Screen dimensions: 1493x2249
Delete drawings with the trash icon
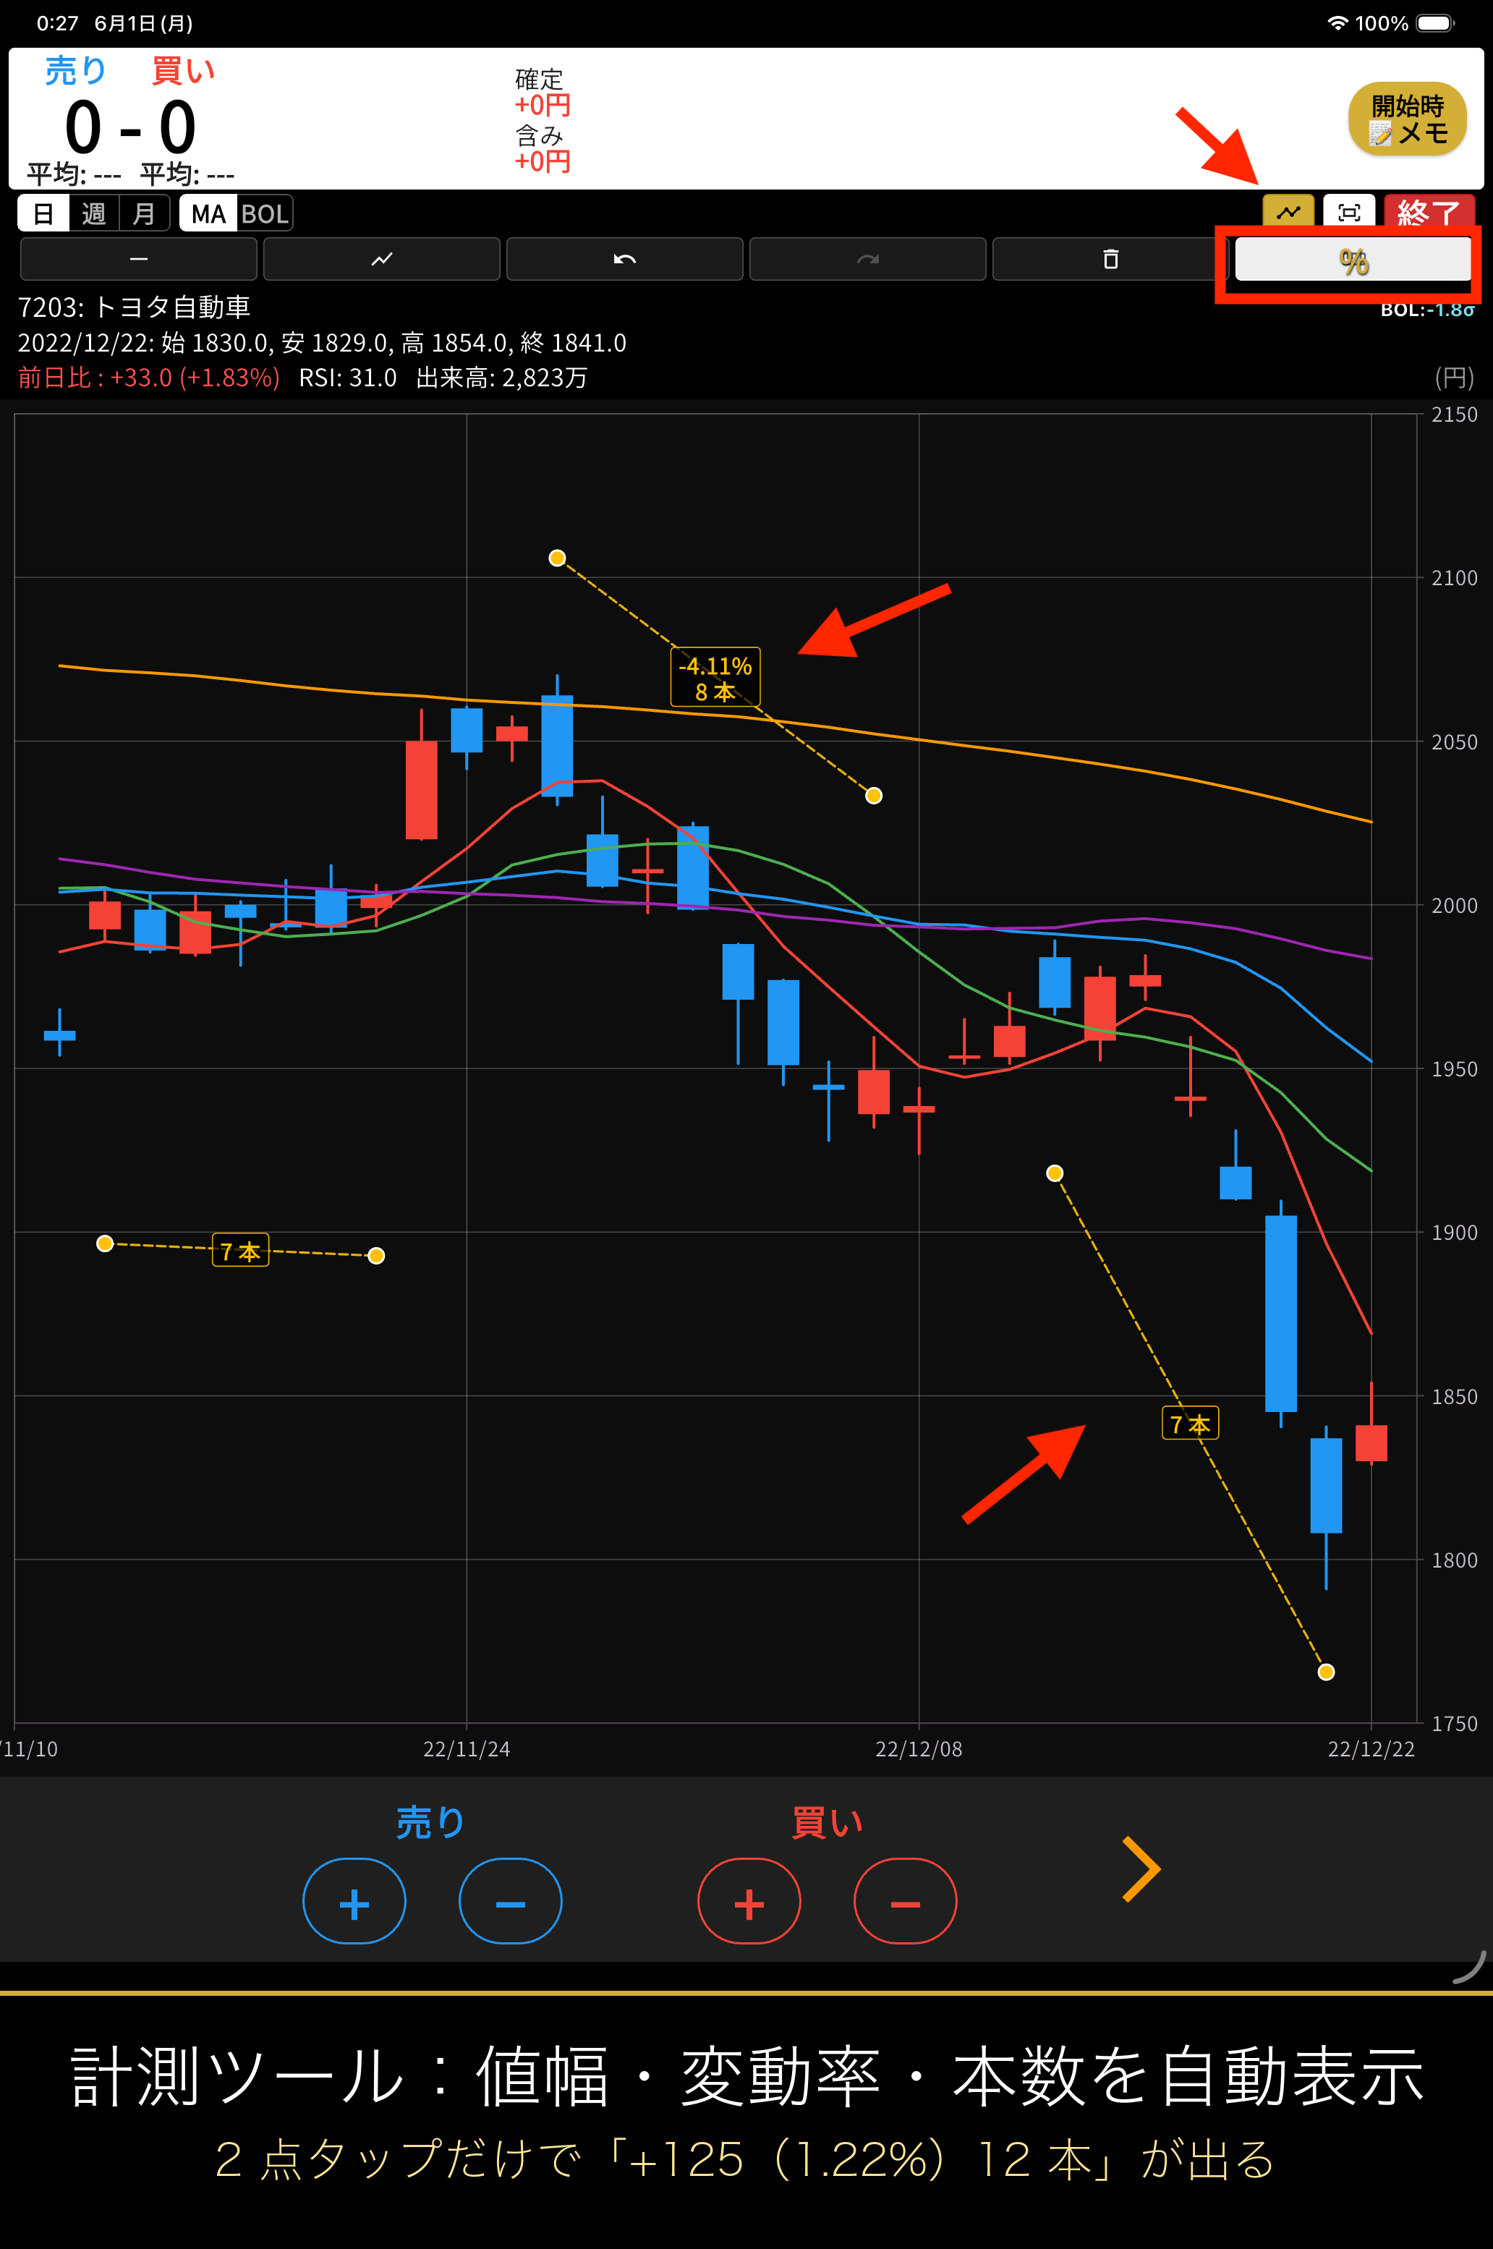point(1110,259)
